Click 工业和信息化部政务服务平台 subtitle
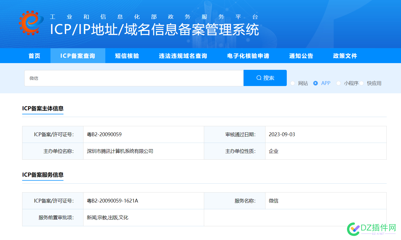 pos(154,17)
